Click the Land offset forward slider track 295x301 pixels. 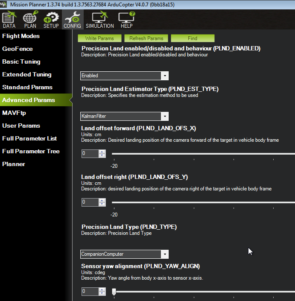point(204,154)
